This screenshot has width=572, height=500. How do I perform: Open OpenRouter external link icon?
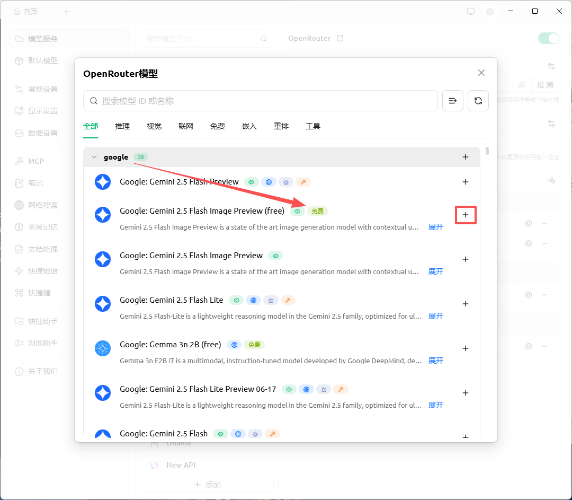(x=340, y=38)
